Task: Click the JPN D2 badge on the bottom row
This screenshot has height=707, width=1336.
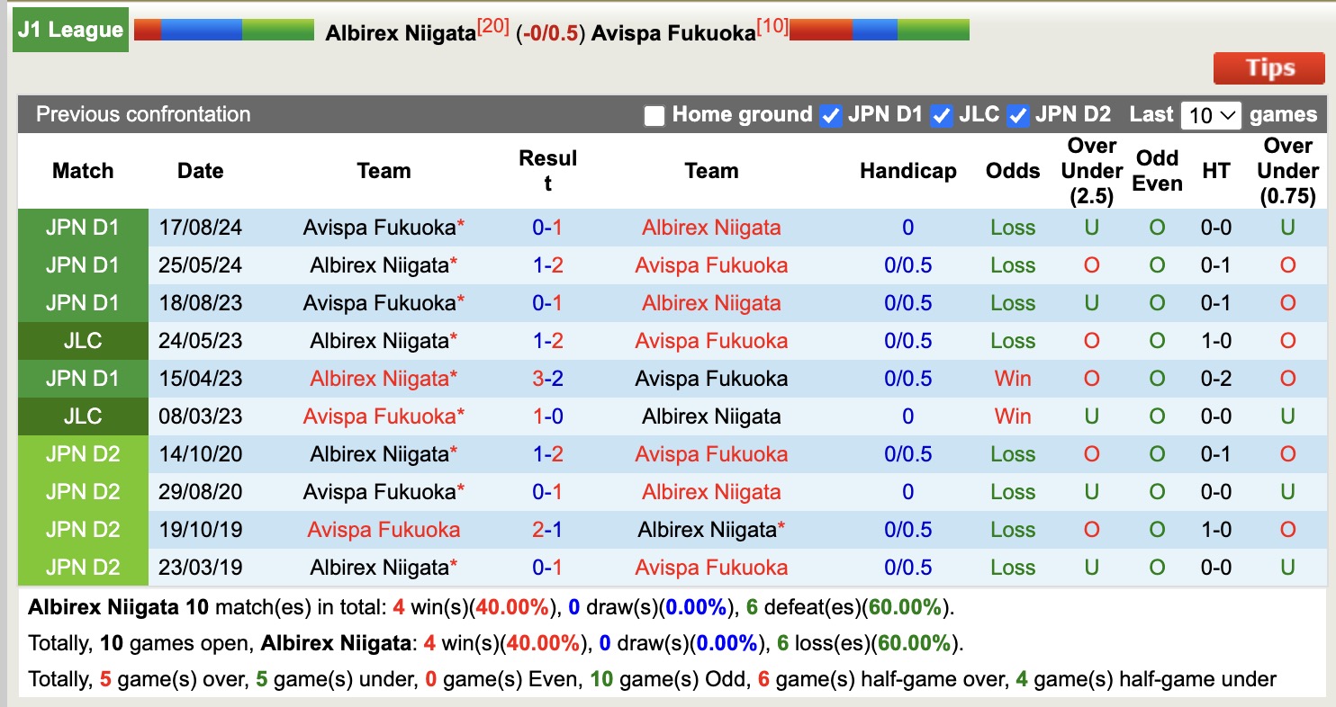Action: pyautogui.click(x=82, y=568)
